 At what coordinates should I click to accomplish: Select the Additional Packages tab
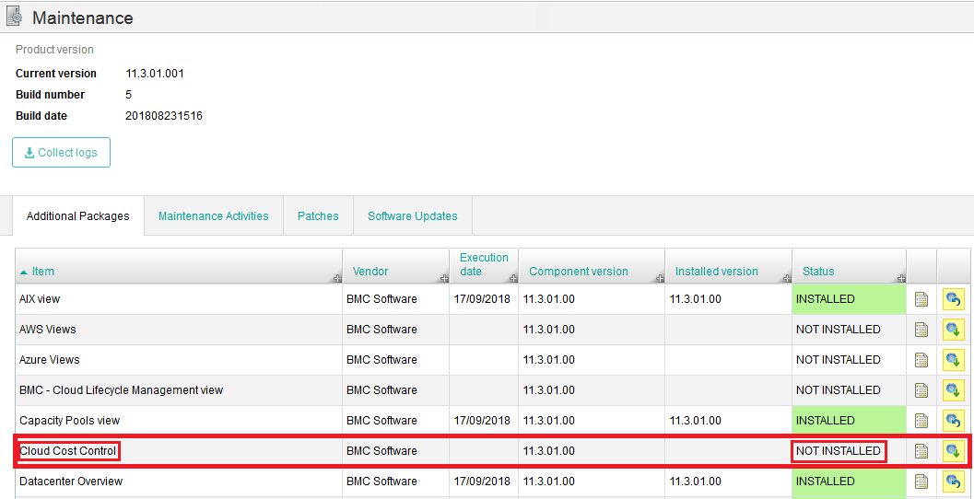pyautogui.click(x=78, y=216)
